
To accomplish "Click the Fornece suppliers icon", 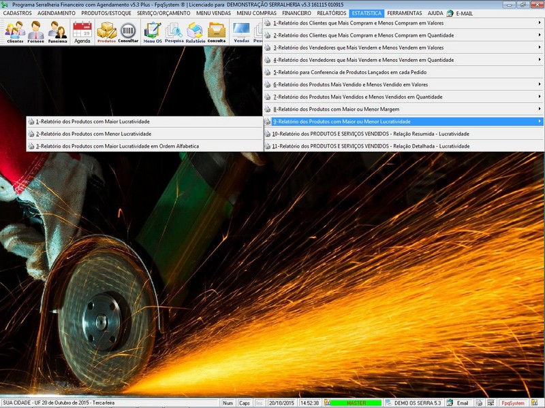I will pyautogui.click(x=36, y=31).
